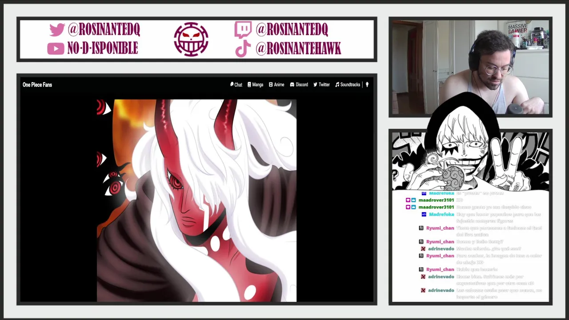569x320 pixels.
Task: Click the Heart Pirates jolly roger logo
Action: [x=191, y=39]
